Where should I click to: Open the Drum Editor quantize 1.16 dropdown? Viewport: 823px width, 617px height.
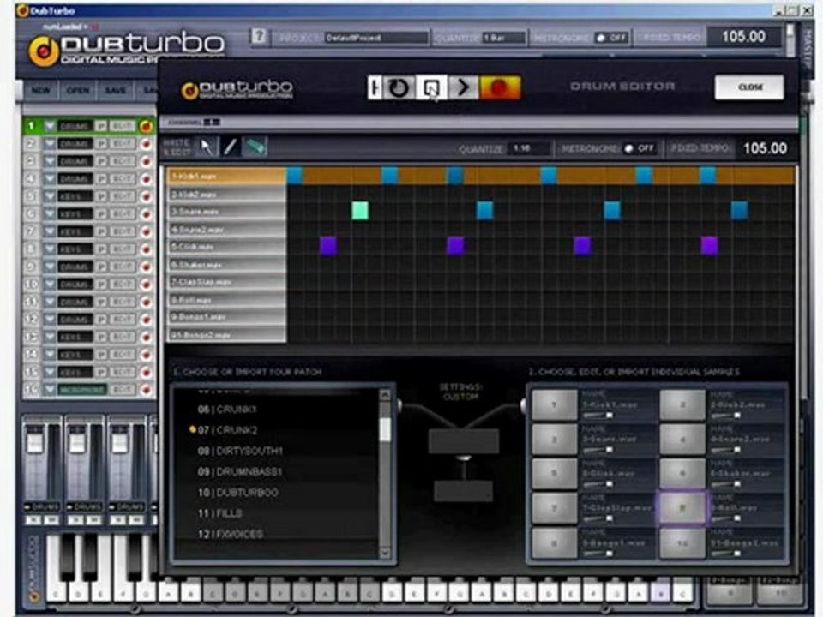[x=529, y=148]
